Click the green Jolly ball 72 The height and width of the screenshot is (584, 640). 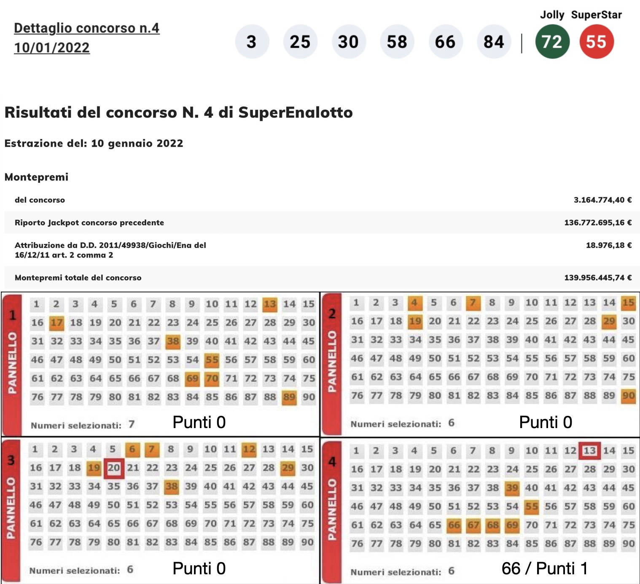552,42
